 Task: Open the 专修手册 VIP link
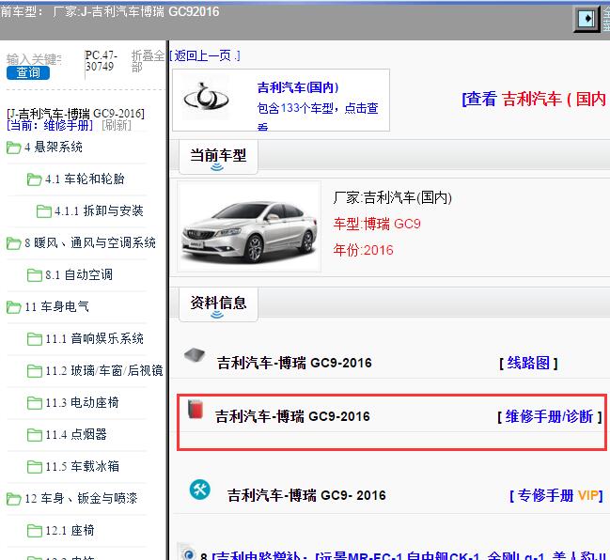556,496
